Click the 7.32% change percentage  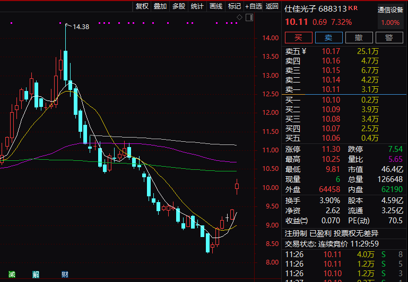[x=341, y=22]
